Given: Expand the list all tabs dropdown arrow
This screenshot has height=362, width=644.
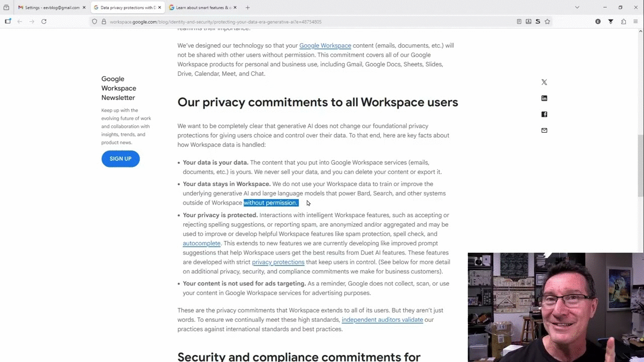Looking at the screenshot, I should (x=577, y=8).
